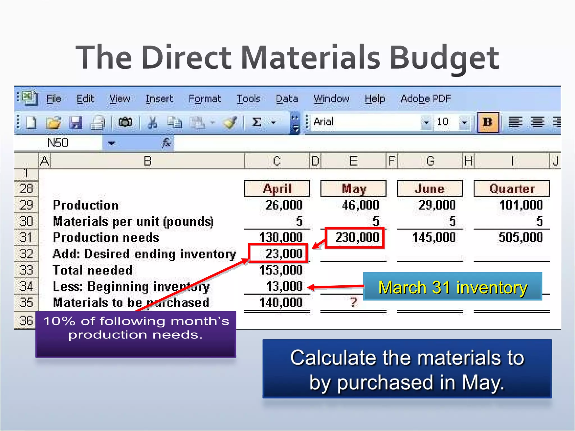Toggle Bold formatting
Viewport: 575px width, 431px height.
[x=488, y=122]
